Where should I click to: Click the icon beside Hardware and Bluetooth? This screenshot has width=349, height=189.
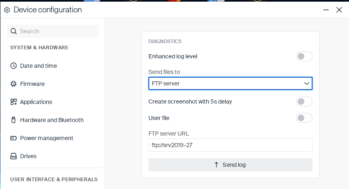[x=14, y=120]
